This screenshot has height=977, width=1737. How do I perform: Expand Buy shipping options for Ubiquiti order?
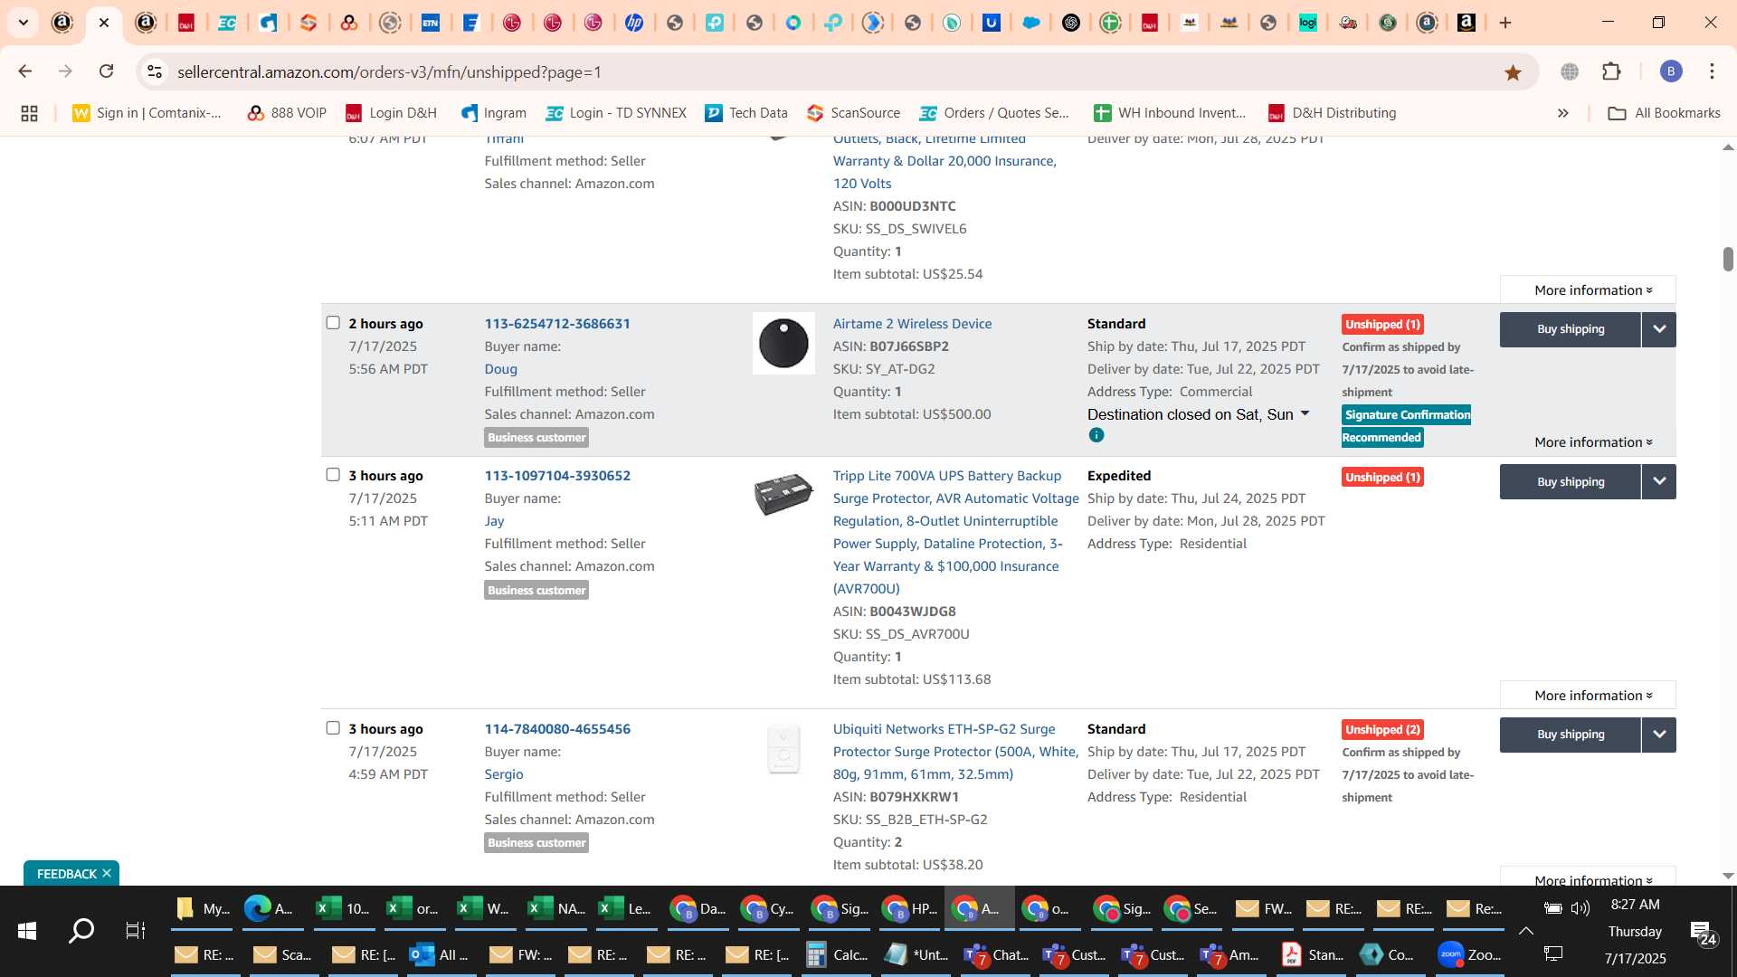pyautogui.click(x=1659, y=735)
